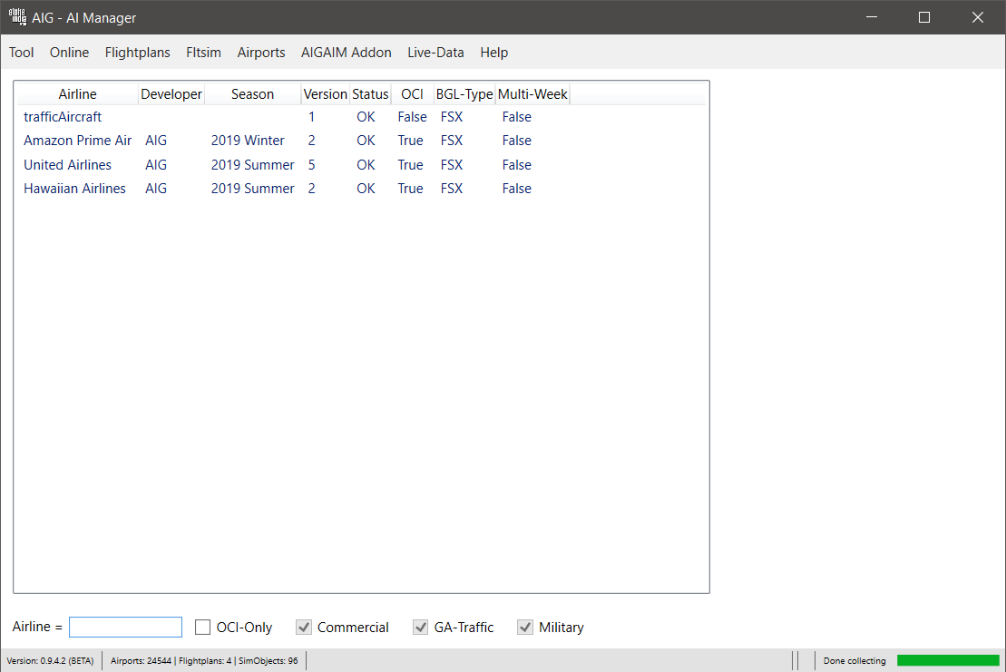Open the Fltsim menu

pos(203,53)
